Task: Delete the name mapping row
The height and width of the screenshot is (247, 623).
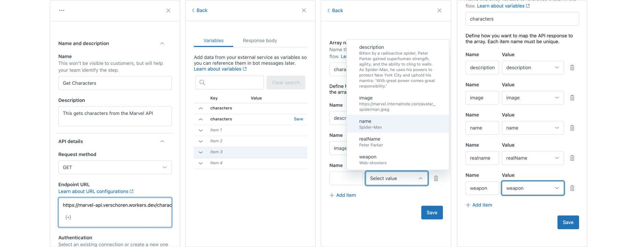Action: [572, 128]
